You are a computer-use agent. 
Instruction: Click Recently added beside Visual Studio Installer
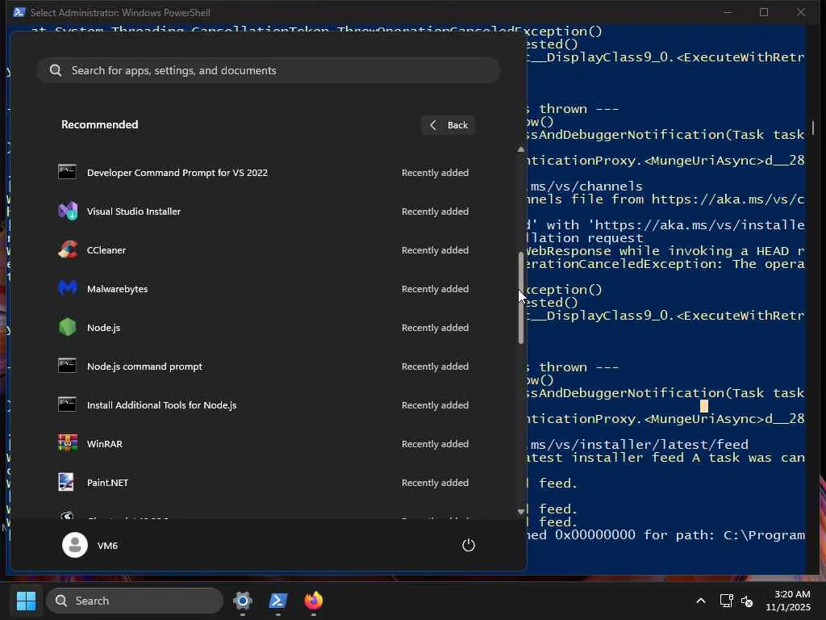435,212
